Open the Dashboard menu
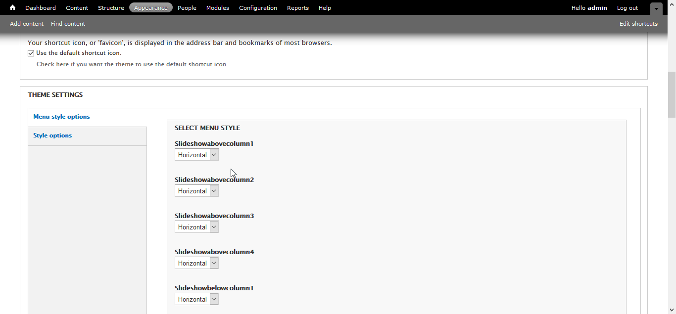676x314 pixels. click(x=41, y=8)
